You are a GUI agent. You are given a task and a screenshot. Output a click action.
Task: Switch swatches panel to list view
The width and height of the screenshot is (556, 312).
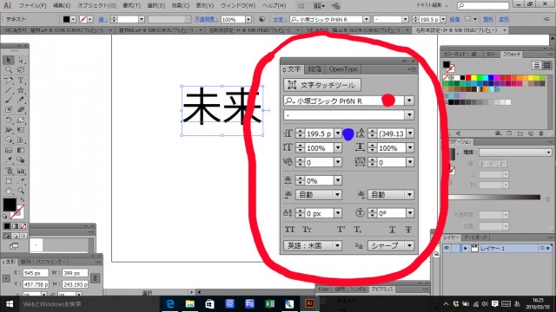coord(537,65)
